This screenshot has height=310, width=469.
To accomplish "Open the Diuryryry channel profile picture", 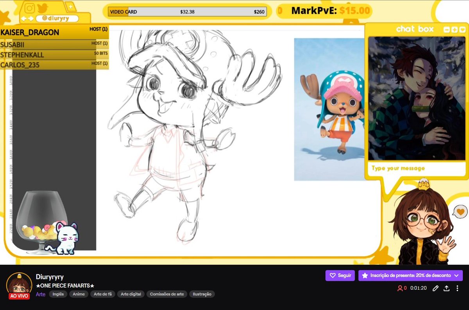I will (19, 285).
